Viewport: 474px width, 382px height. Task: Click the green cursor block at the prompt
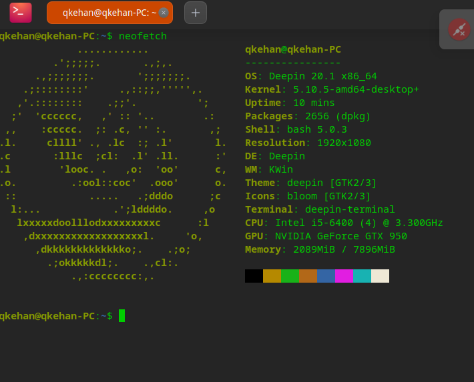(122, 316)
